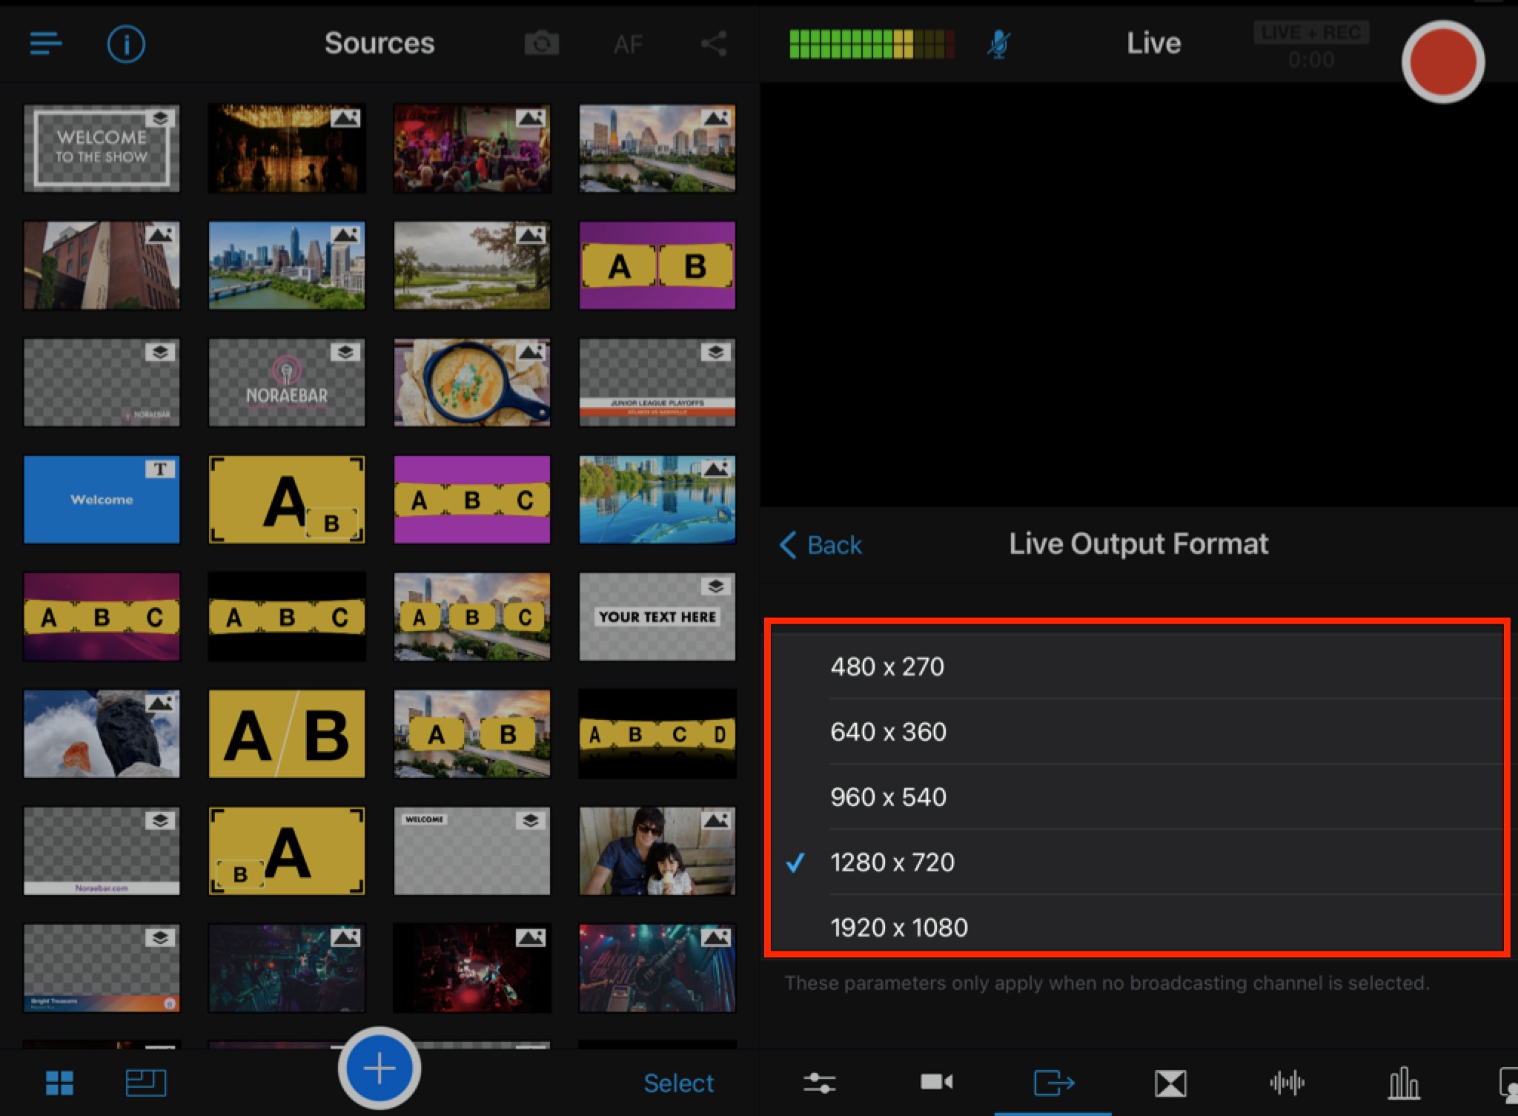Click the info (i) button
1518x1116 pixels.
coord(126,44)
